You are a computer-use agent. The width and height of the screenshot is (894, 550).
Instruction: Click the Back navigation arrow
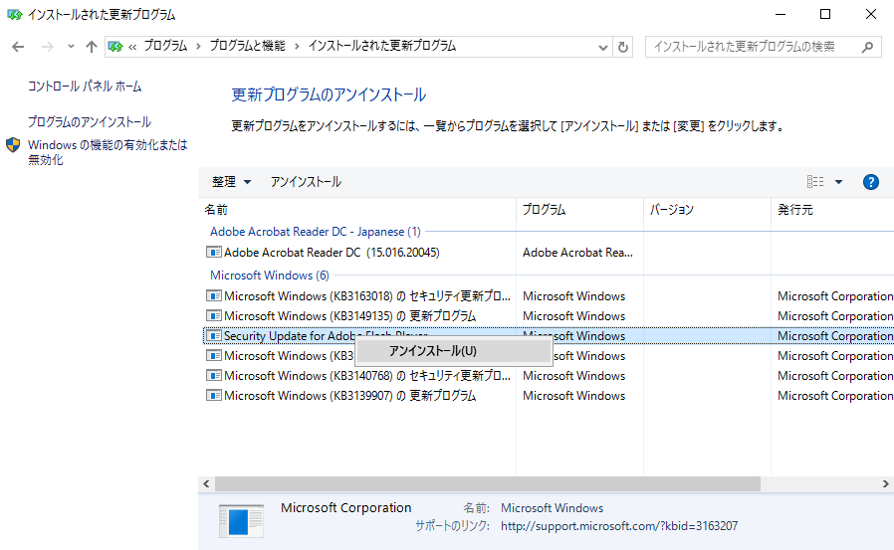click(x=18, y=47)
